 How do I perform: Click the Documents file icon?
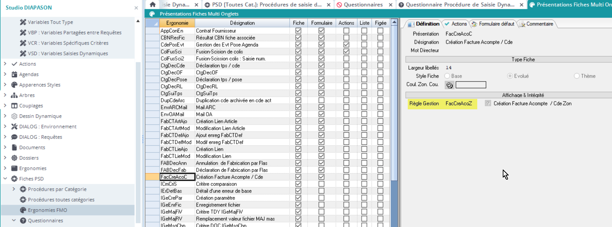coord(14,147)
